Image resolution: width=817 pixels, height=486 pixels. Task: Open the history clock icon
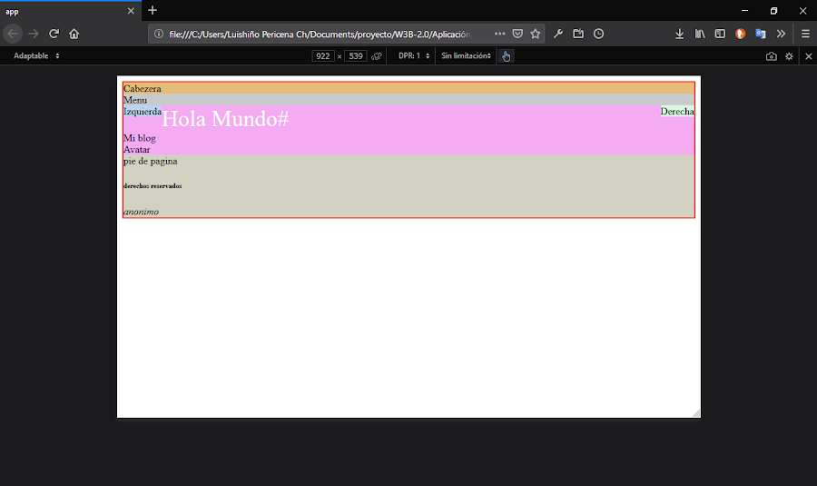[599, 34]
